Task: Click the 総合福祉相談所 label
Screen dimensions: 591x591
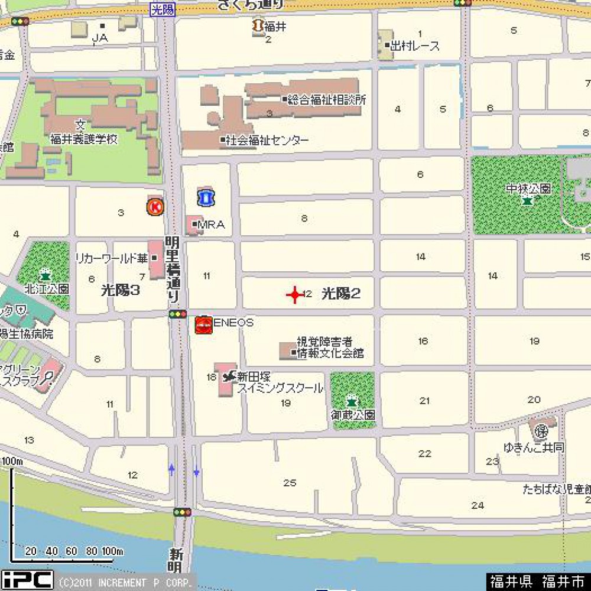Action: click(x=326, y=100)
